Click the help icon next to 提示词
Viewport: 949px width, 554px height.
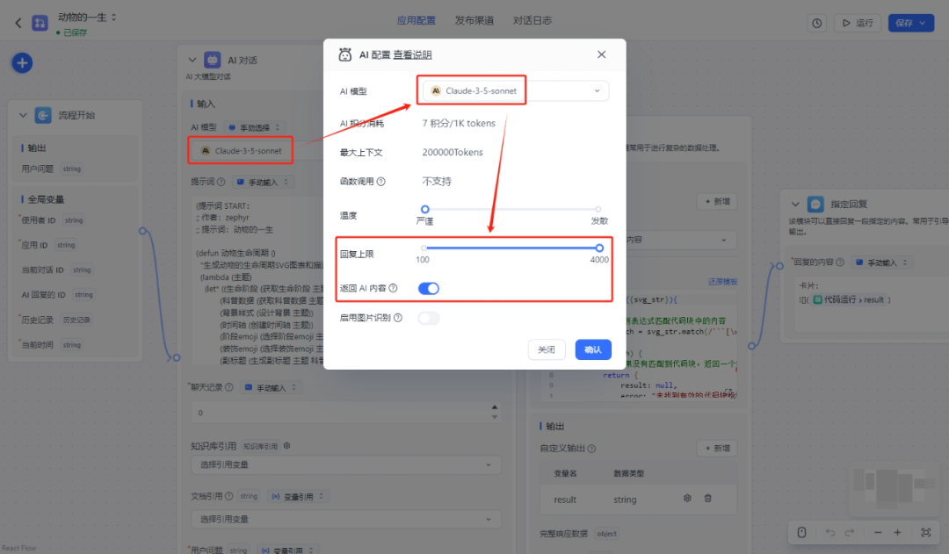pos(221,182)
